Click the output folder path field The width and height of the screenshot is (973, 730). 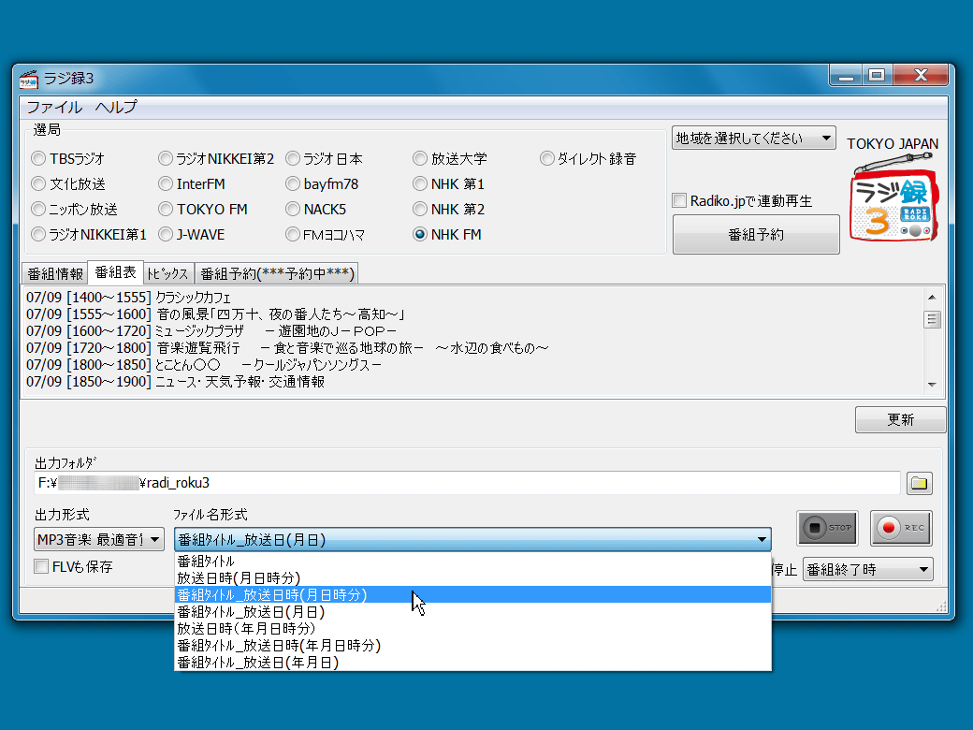point(467,483)
